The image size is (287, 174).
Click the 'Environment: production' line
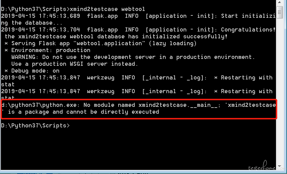(47, 50)
